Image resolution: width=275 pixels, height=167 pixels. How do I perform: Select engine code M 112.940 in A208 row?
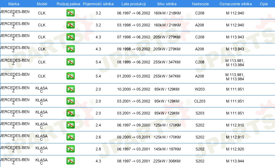(235, 25)
